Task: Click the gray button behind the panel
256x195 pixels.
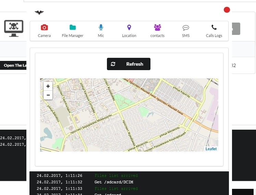Action: [x=236, y=29]
